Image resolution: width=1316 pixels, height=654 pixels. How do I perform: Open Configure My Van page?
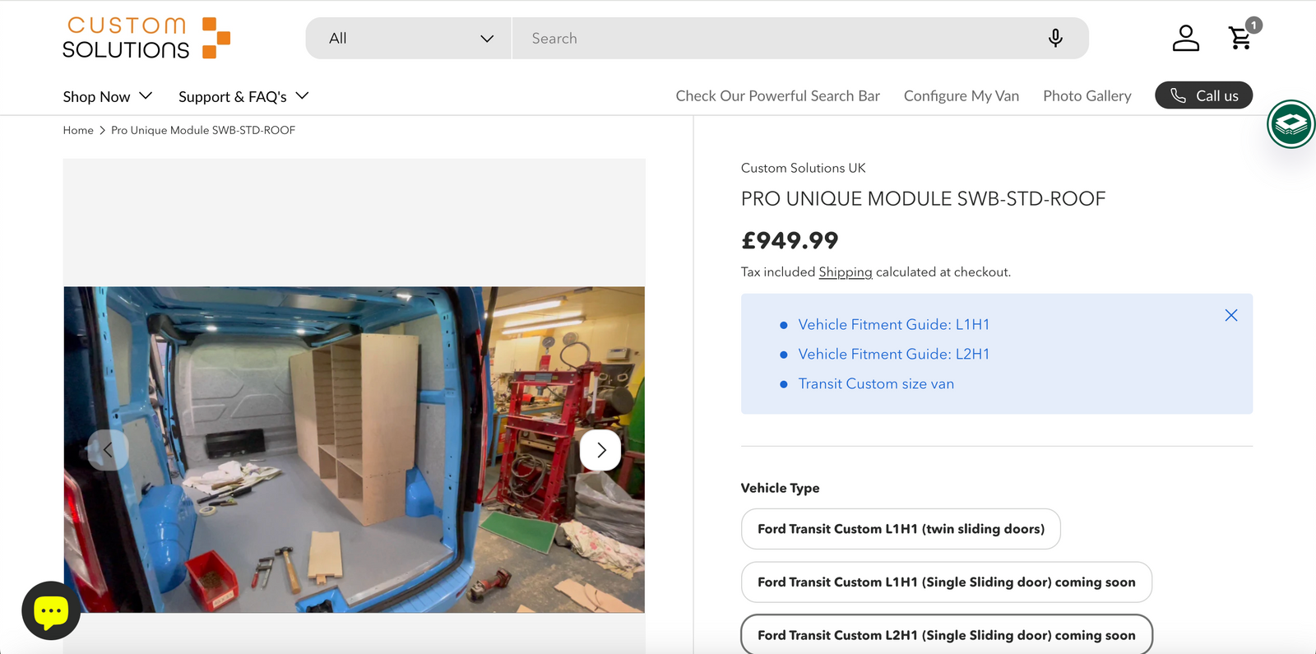click(961, 96)
